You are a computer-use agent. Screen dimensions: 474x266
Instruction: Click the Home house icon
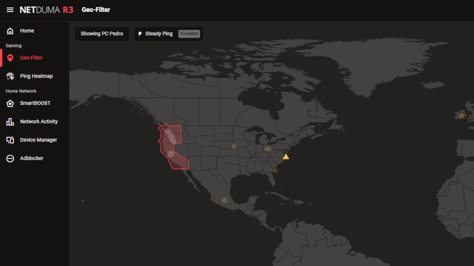pyautogui.click(x=10, y=31)
